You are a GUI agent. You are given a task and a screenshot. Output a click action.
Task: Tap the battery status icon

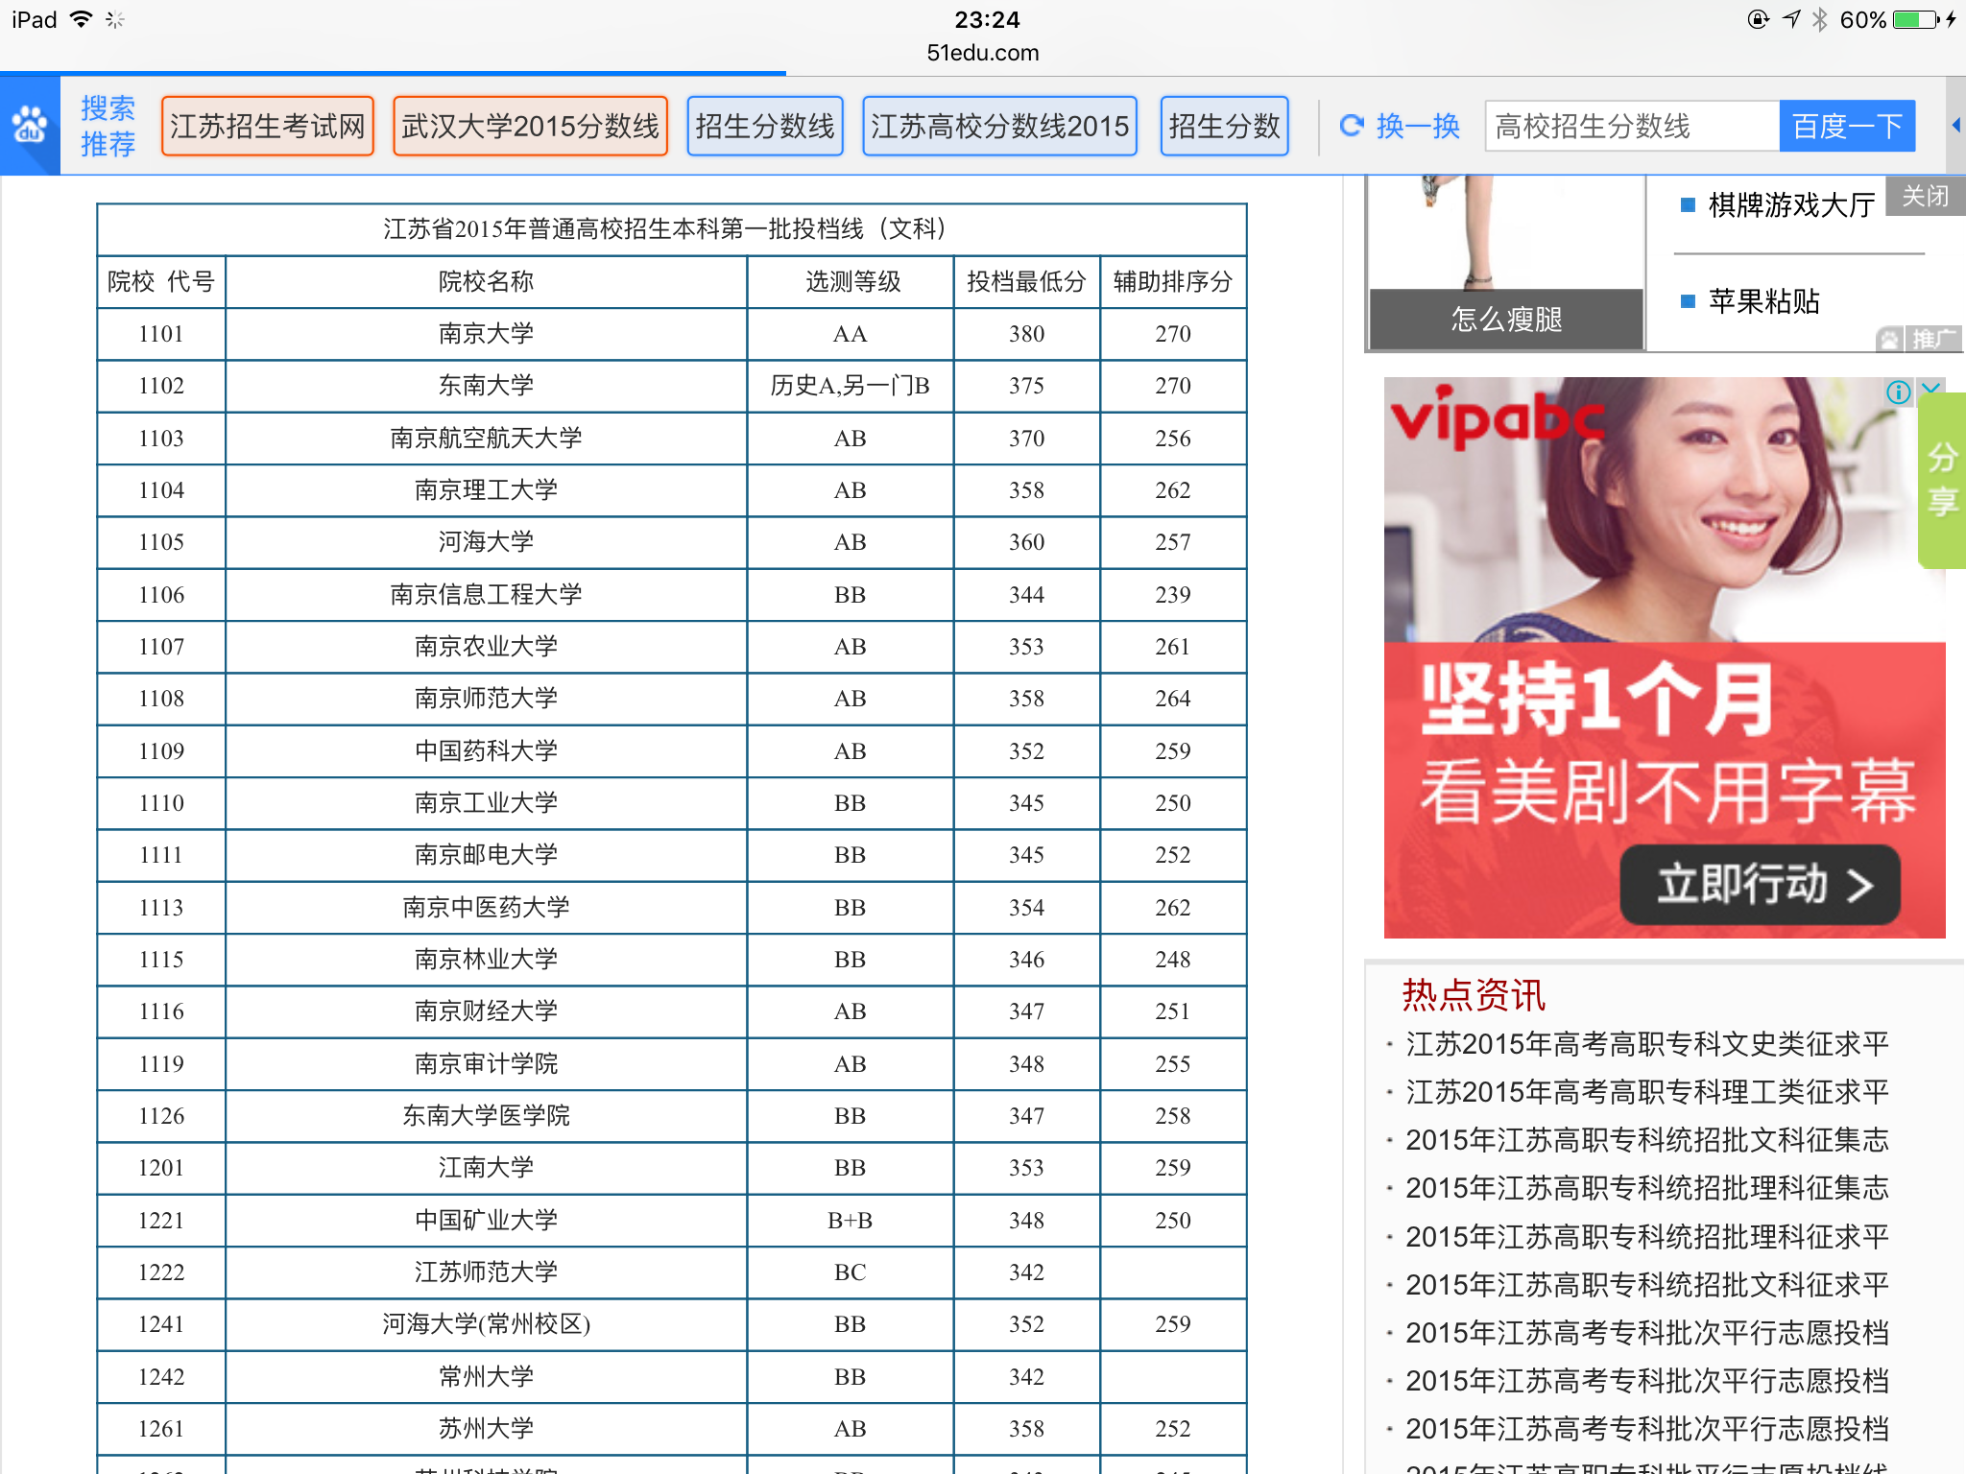[1916, 20]
